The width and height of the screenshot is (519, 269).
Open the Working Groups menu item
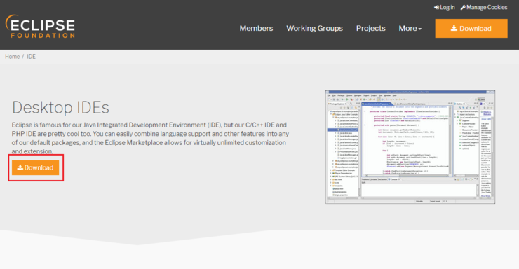click(x=314, y=29)
